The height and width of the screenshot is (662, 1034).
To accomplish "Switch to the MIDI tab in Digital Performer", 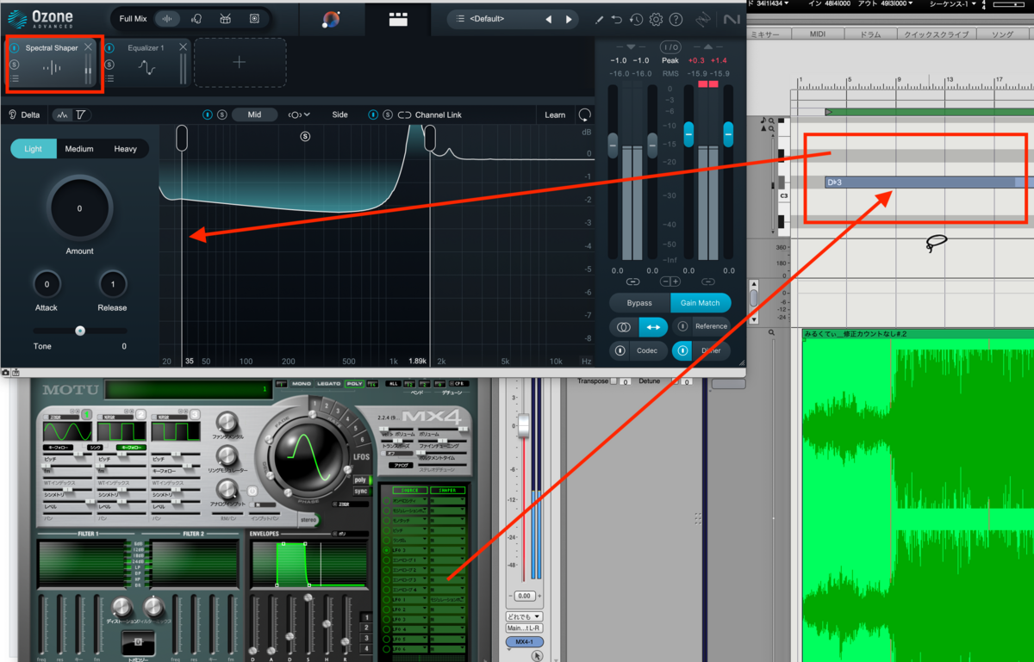I will (819, 34).
